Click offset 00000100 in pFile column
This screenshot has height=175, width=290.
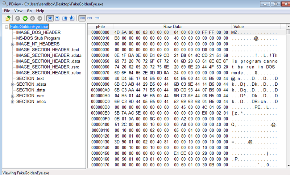click(x=100, y=125)
